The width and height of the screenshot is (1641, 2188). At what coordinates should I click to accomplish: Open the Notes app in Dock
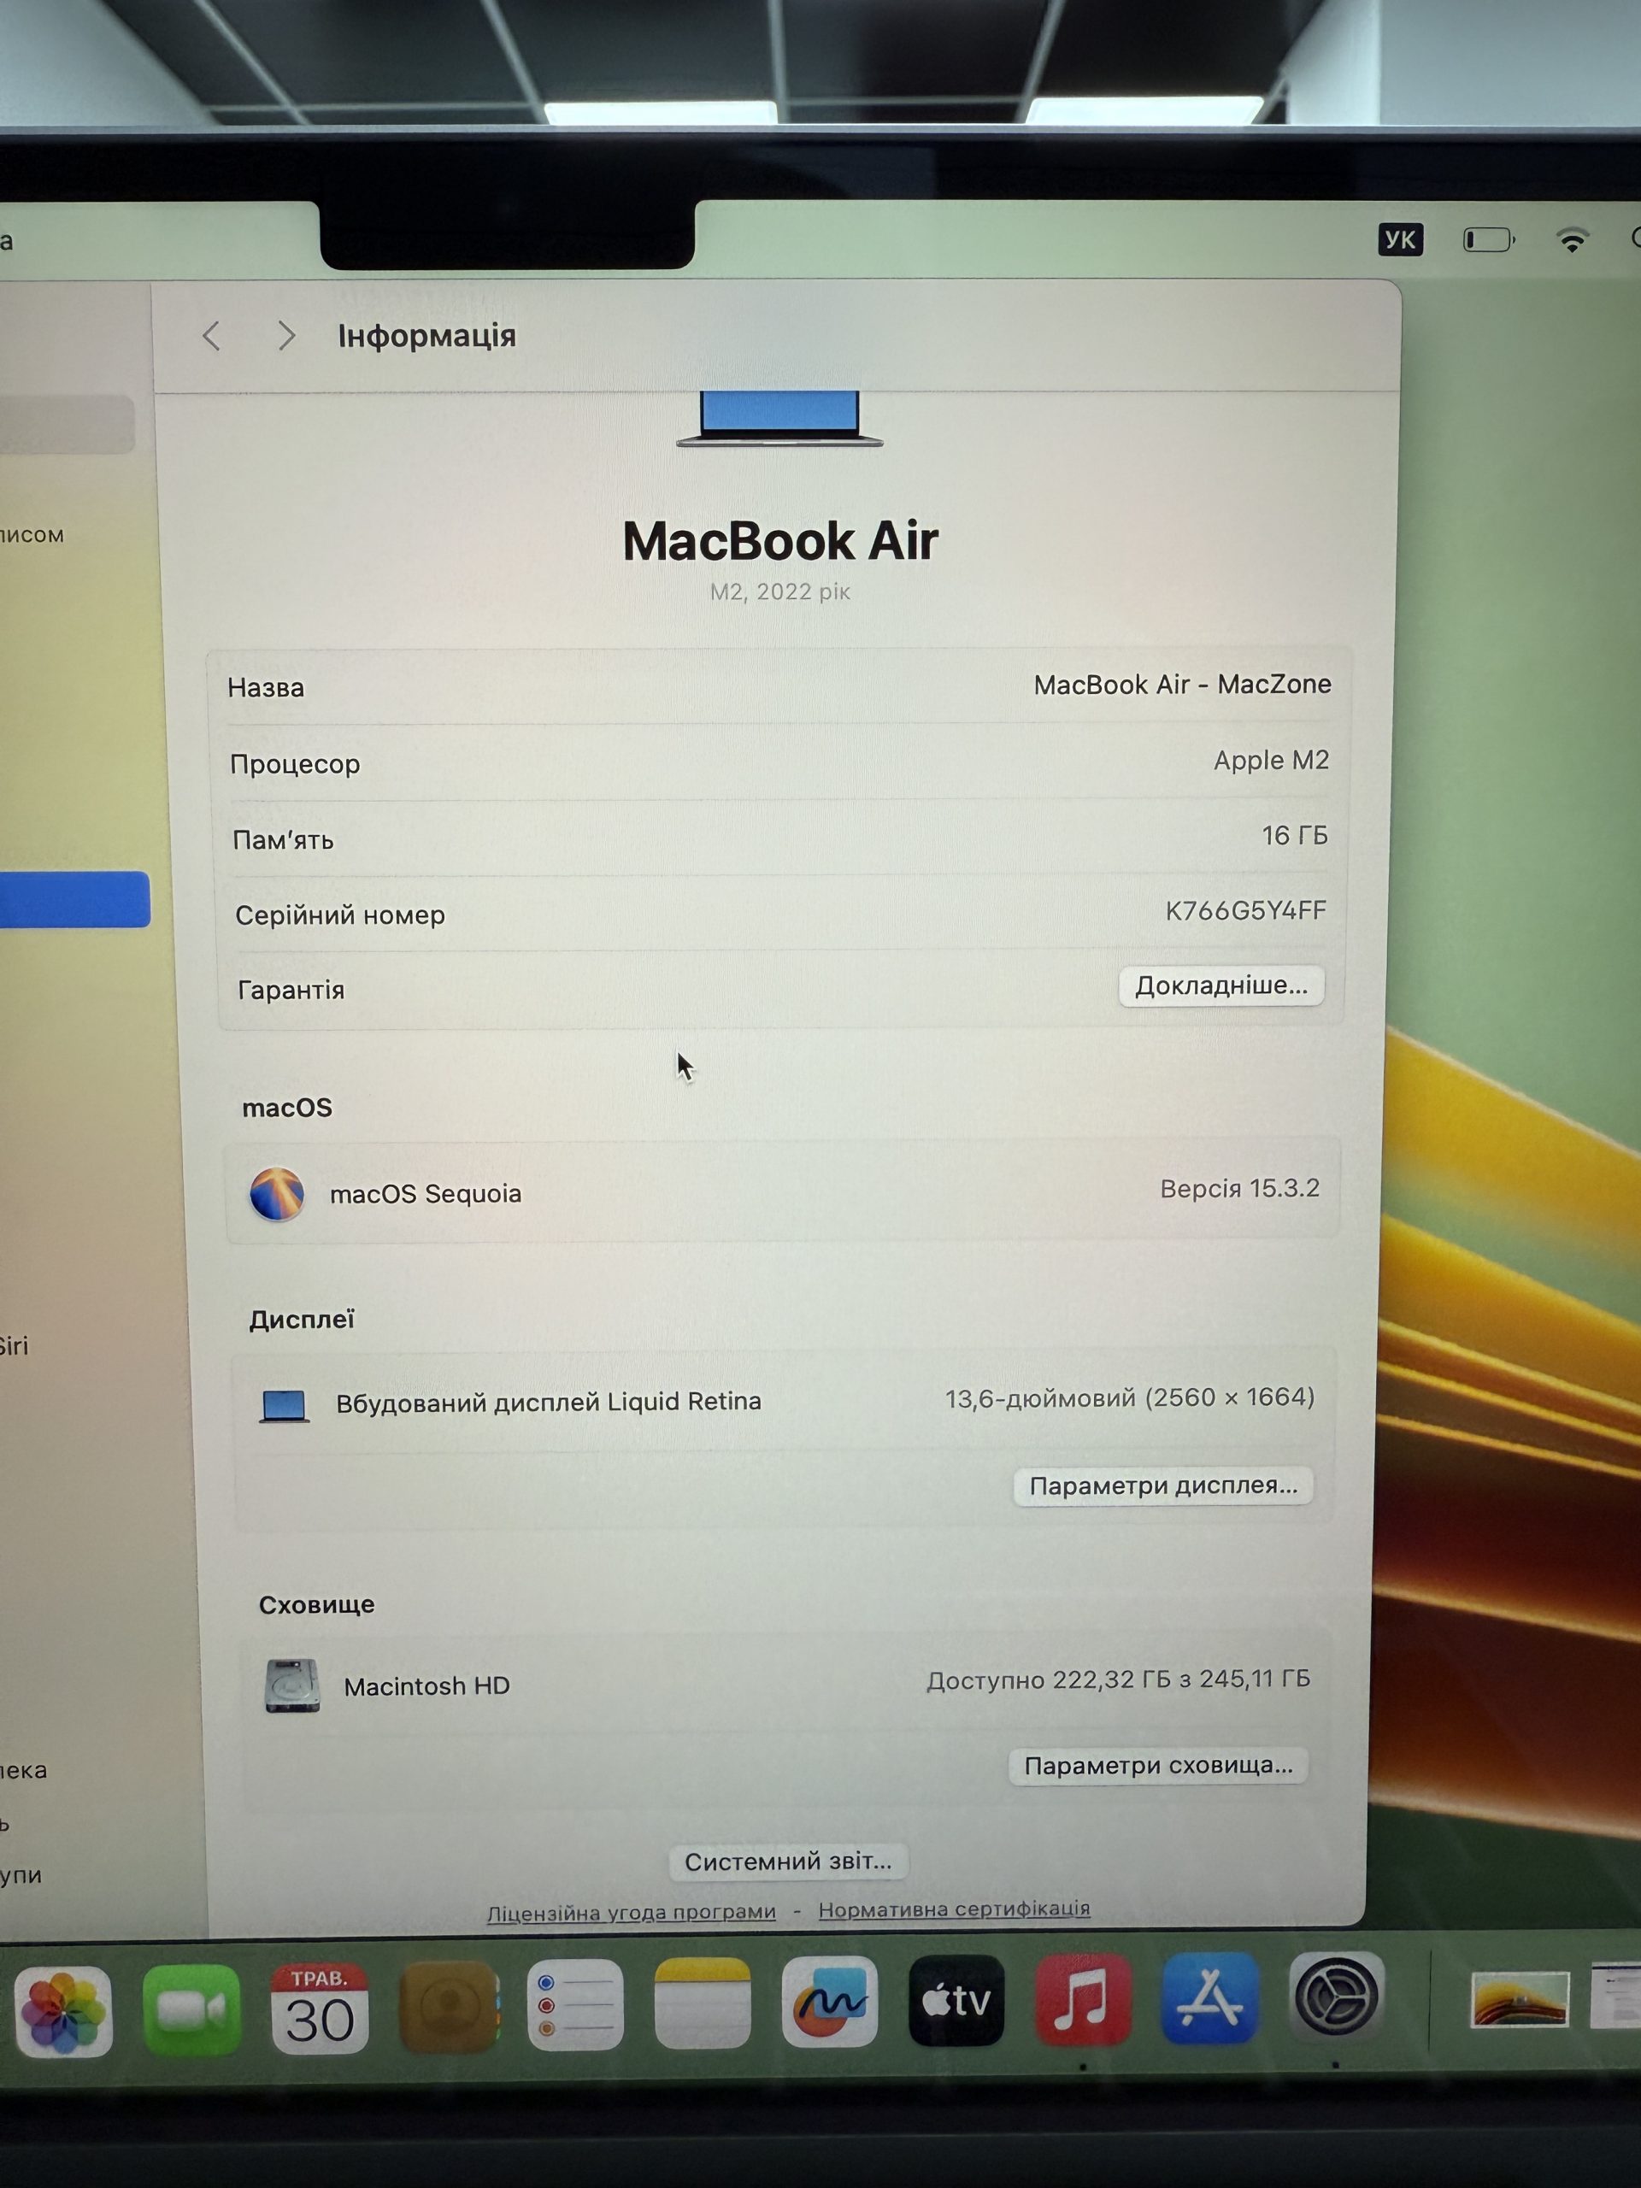(x=703, y=2002)
